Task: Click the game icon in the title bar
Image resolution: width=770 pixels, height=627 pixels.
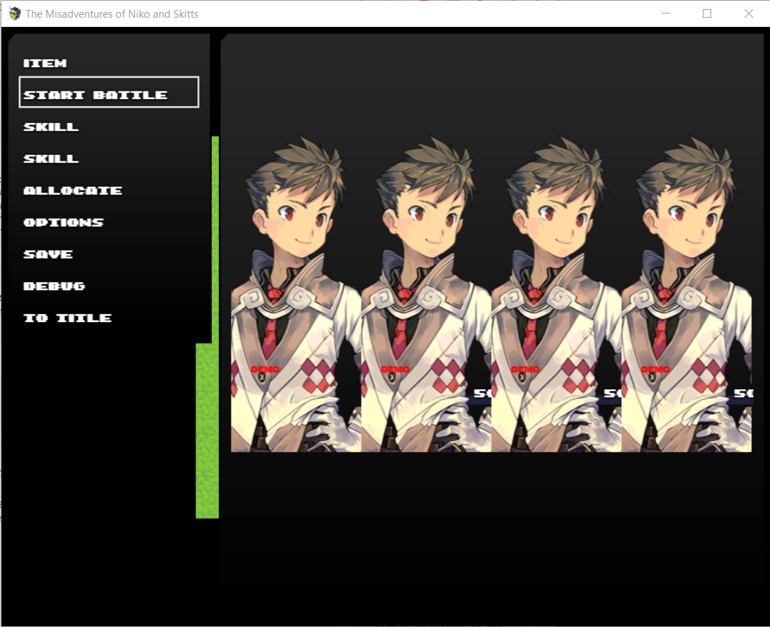Action: (15, 13)
